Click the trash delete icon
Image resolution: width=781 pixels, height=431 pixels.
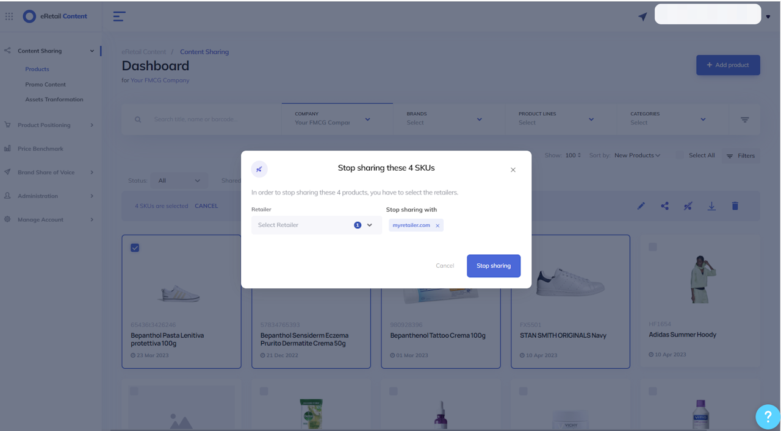(735, 206)
